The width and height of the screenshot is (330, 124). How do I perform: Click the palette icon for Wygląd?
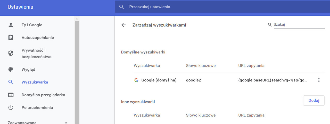point(11,69)
